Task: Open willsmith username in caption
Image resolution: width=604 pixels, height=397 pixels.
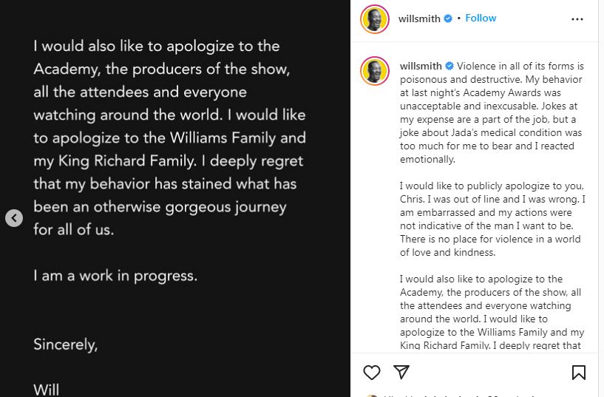Action: pyautogui.click(x=421, y=67)
